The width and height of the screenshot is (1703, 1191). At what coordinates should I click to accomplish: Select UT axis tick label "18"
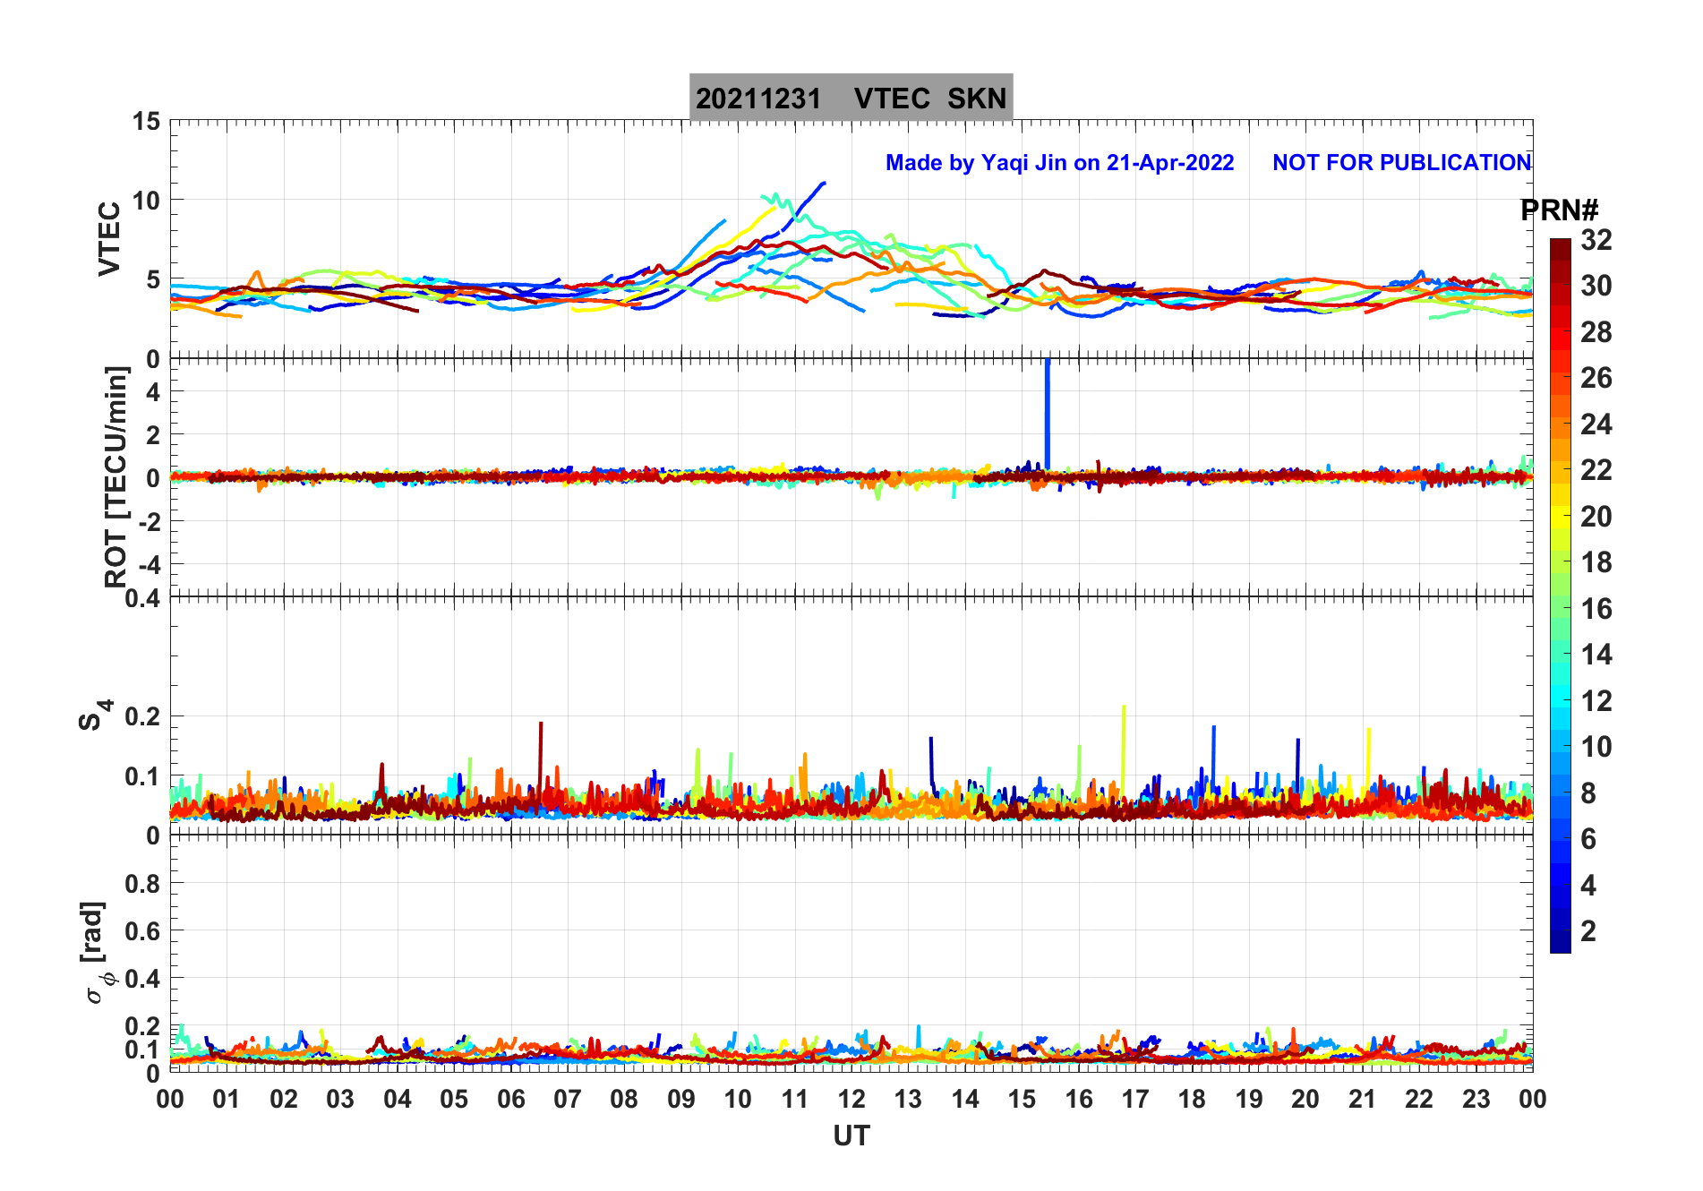pos(1192,1099)
